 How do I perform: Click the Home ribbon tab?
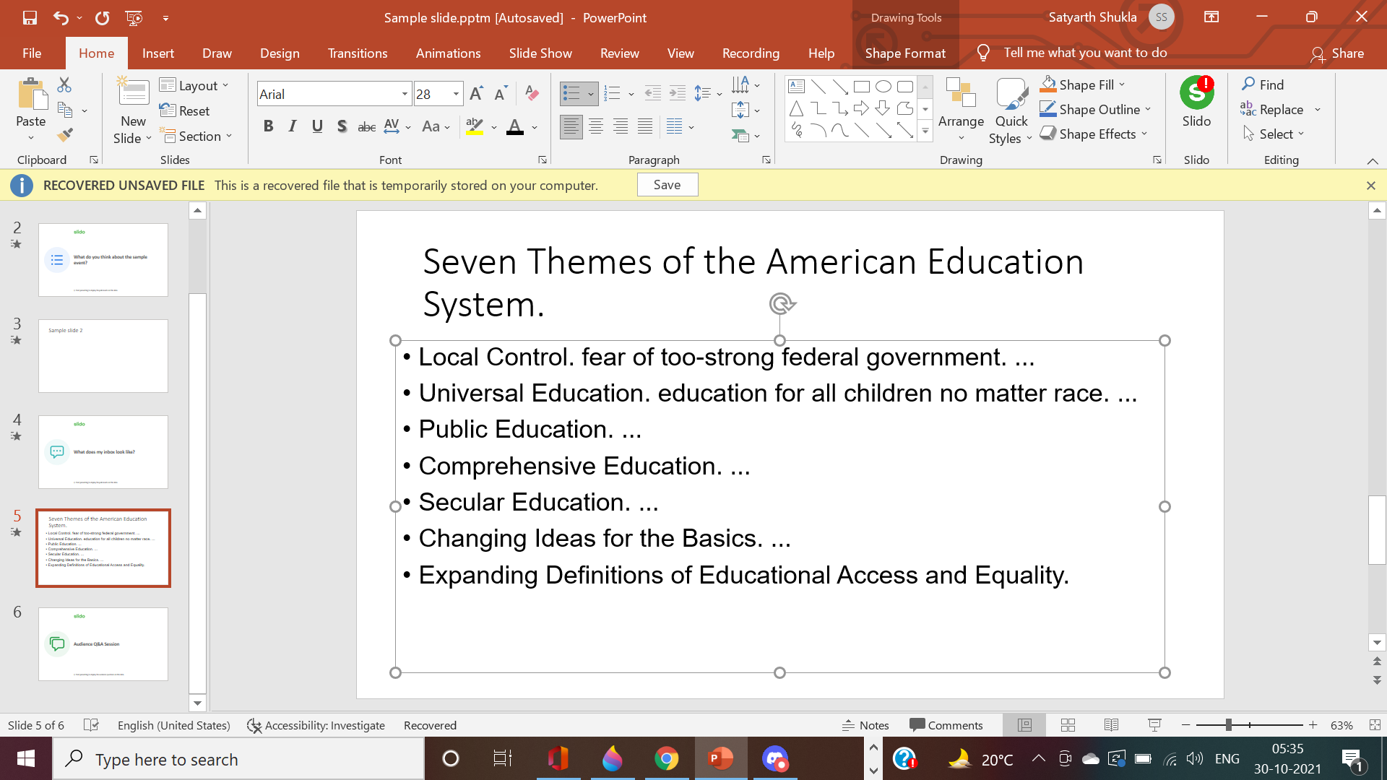96,53
